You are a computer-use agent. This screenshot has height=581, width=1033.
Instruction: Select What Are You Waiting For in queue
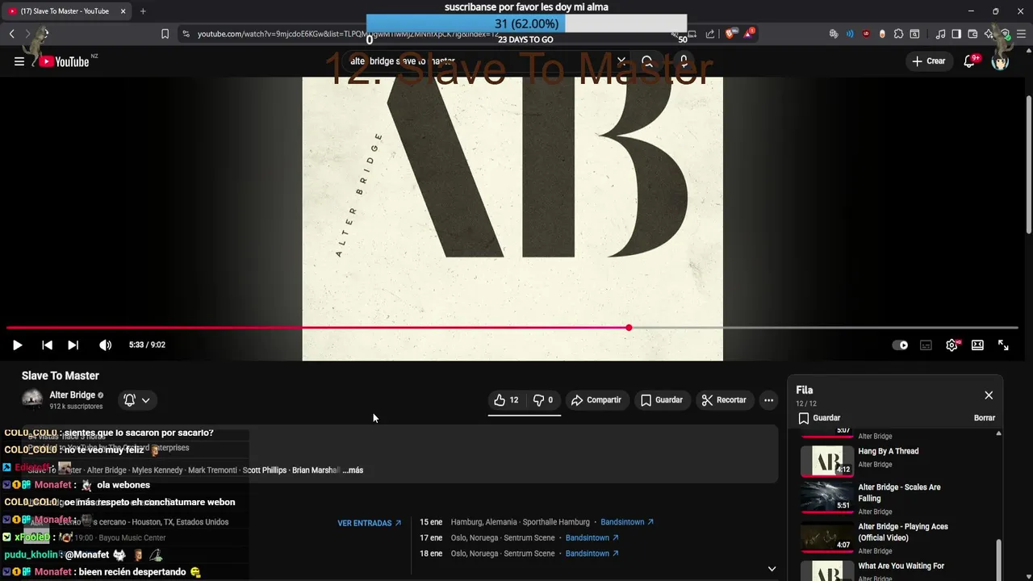click(894, 570)
